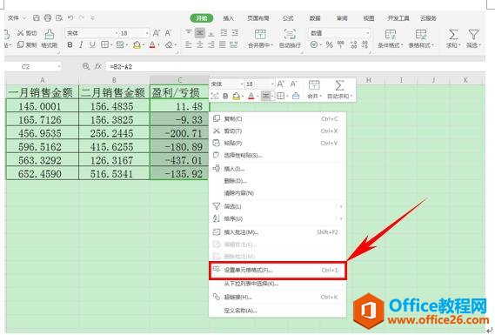Screen dimensions: 495x335
Task: Open the ribbon font name dropdown (宋体)
Action: pyautogui.click(x=117, y=33)
